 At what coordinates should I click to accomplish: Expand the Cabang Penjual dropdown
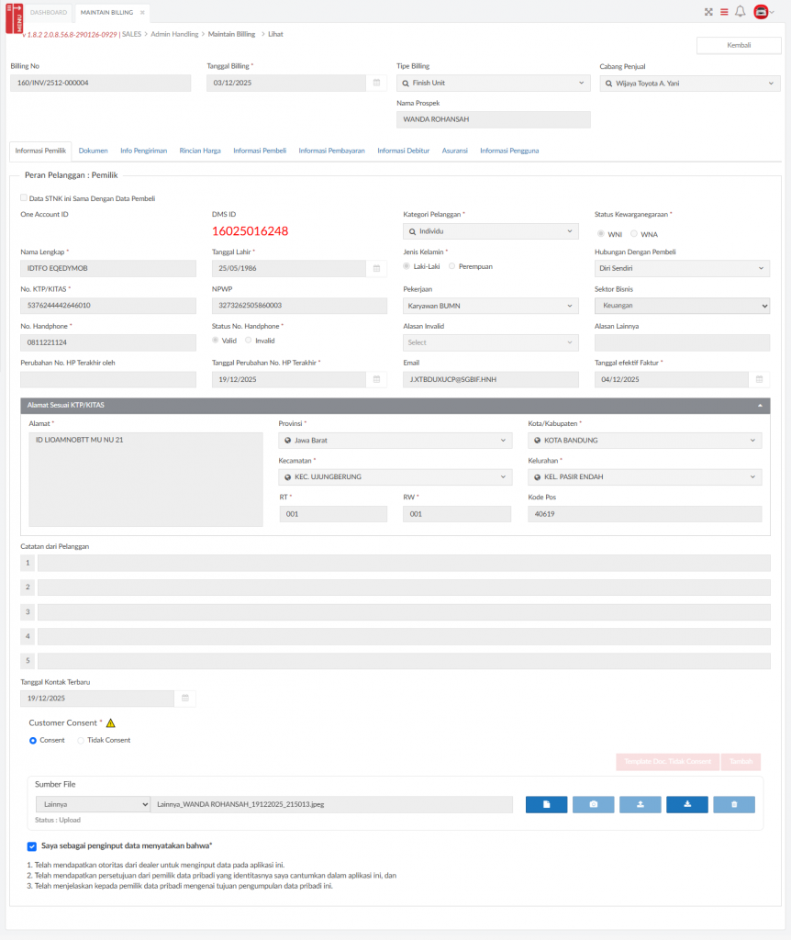click(690, 83)
